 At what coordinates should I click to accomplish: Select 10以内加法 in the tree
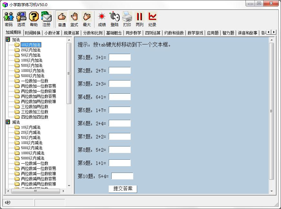click(x=31, y=45)
